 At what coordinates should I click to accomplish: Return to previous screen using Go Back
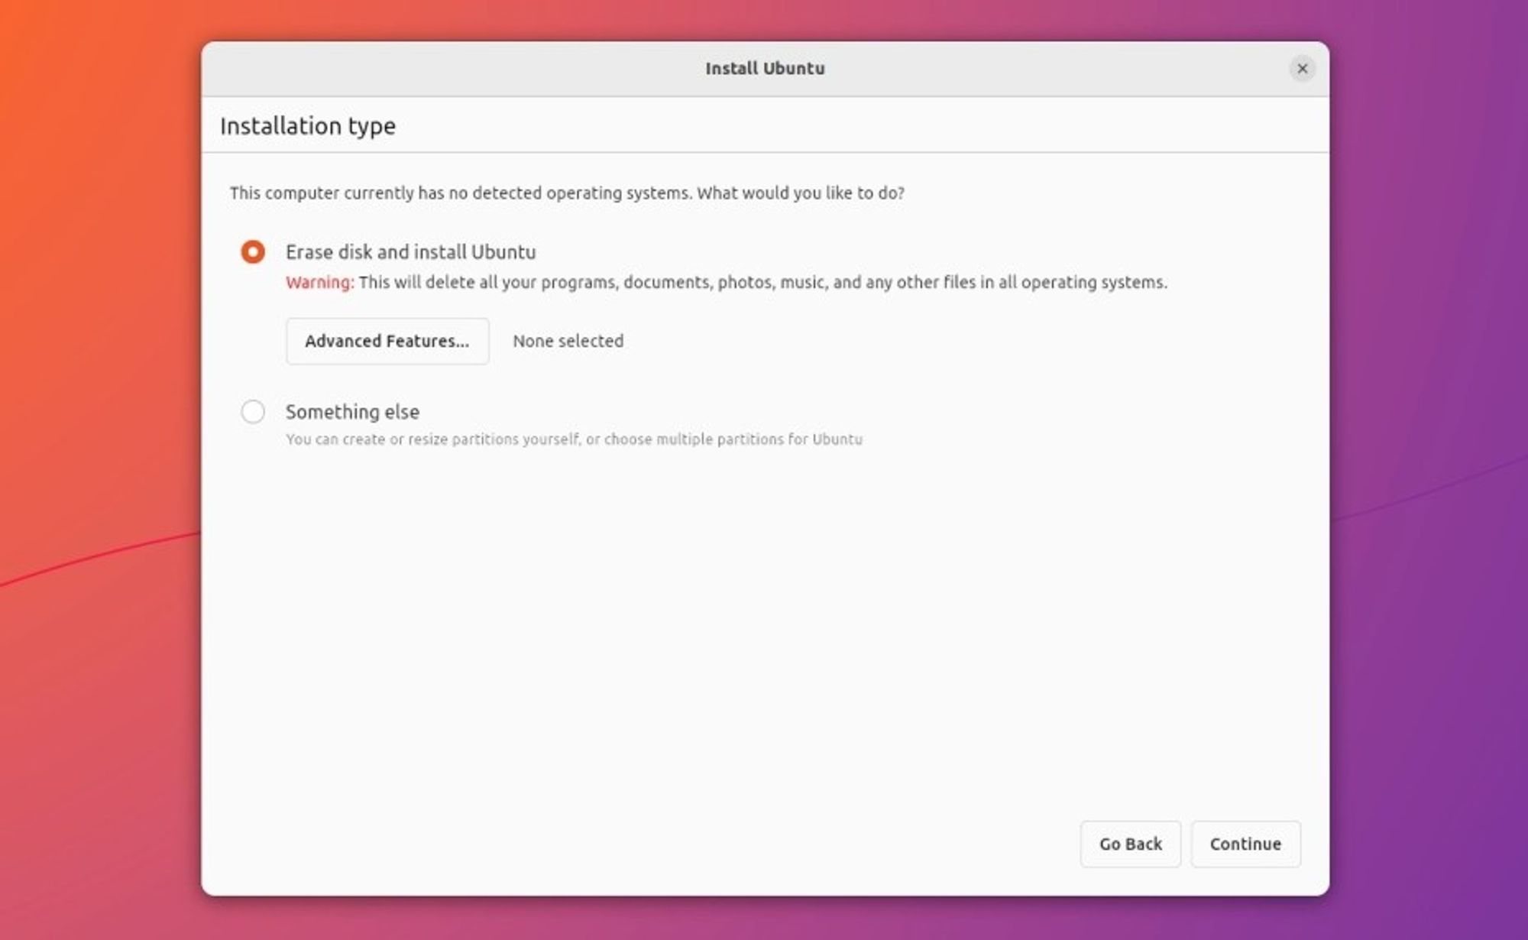(1130, 844)
